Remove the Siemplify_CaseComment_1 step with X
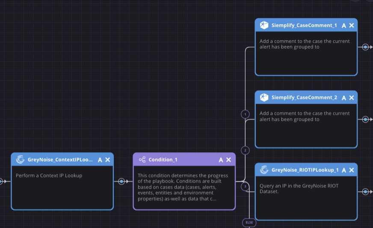Image resolution: width=373 pixels, height=228 pixels. tap(352, 25)
